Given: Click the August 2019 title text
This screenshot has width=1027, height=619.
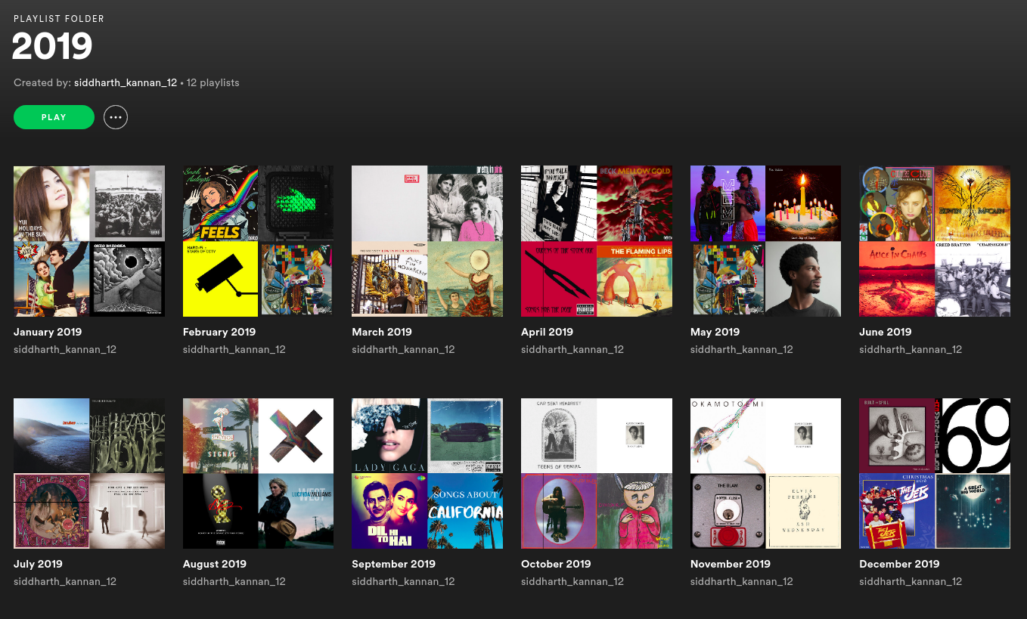Looking at the screenshot, I should pyautogui.click(x=215, y=564).
